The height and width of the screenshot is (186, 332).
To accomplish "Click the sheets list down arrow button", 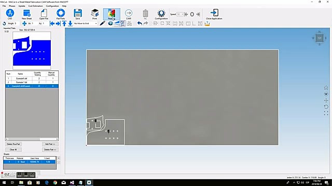I will 59,162.
